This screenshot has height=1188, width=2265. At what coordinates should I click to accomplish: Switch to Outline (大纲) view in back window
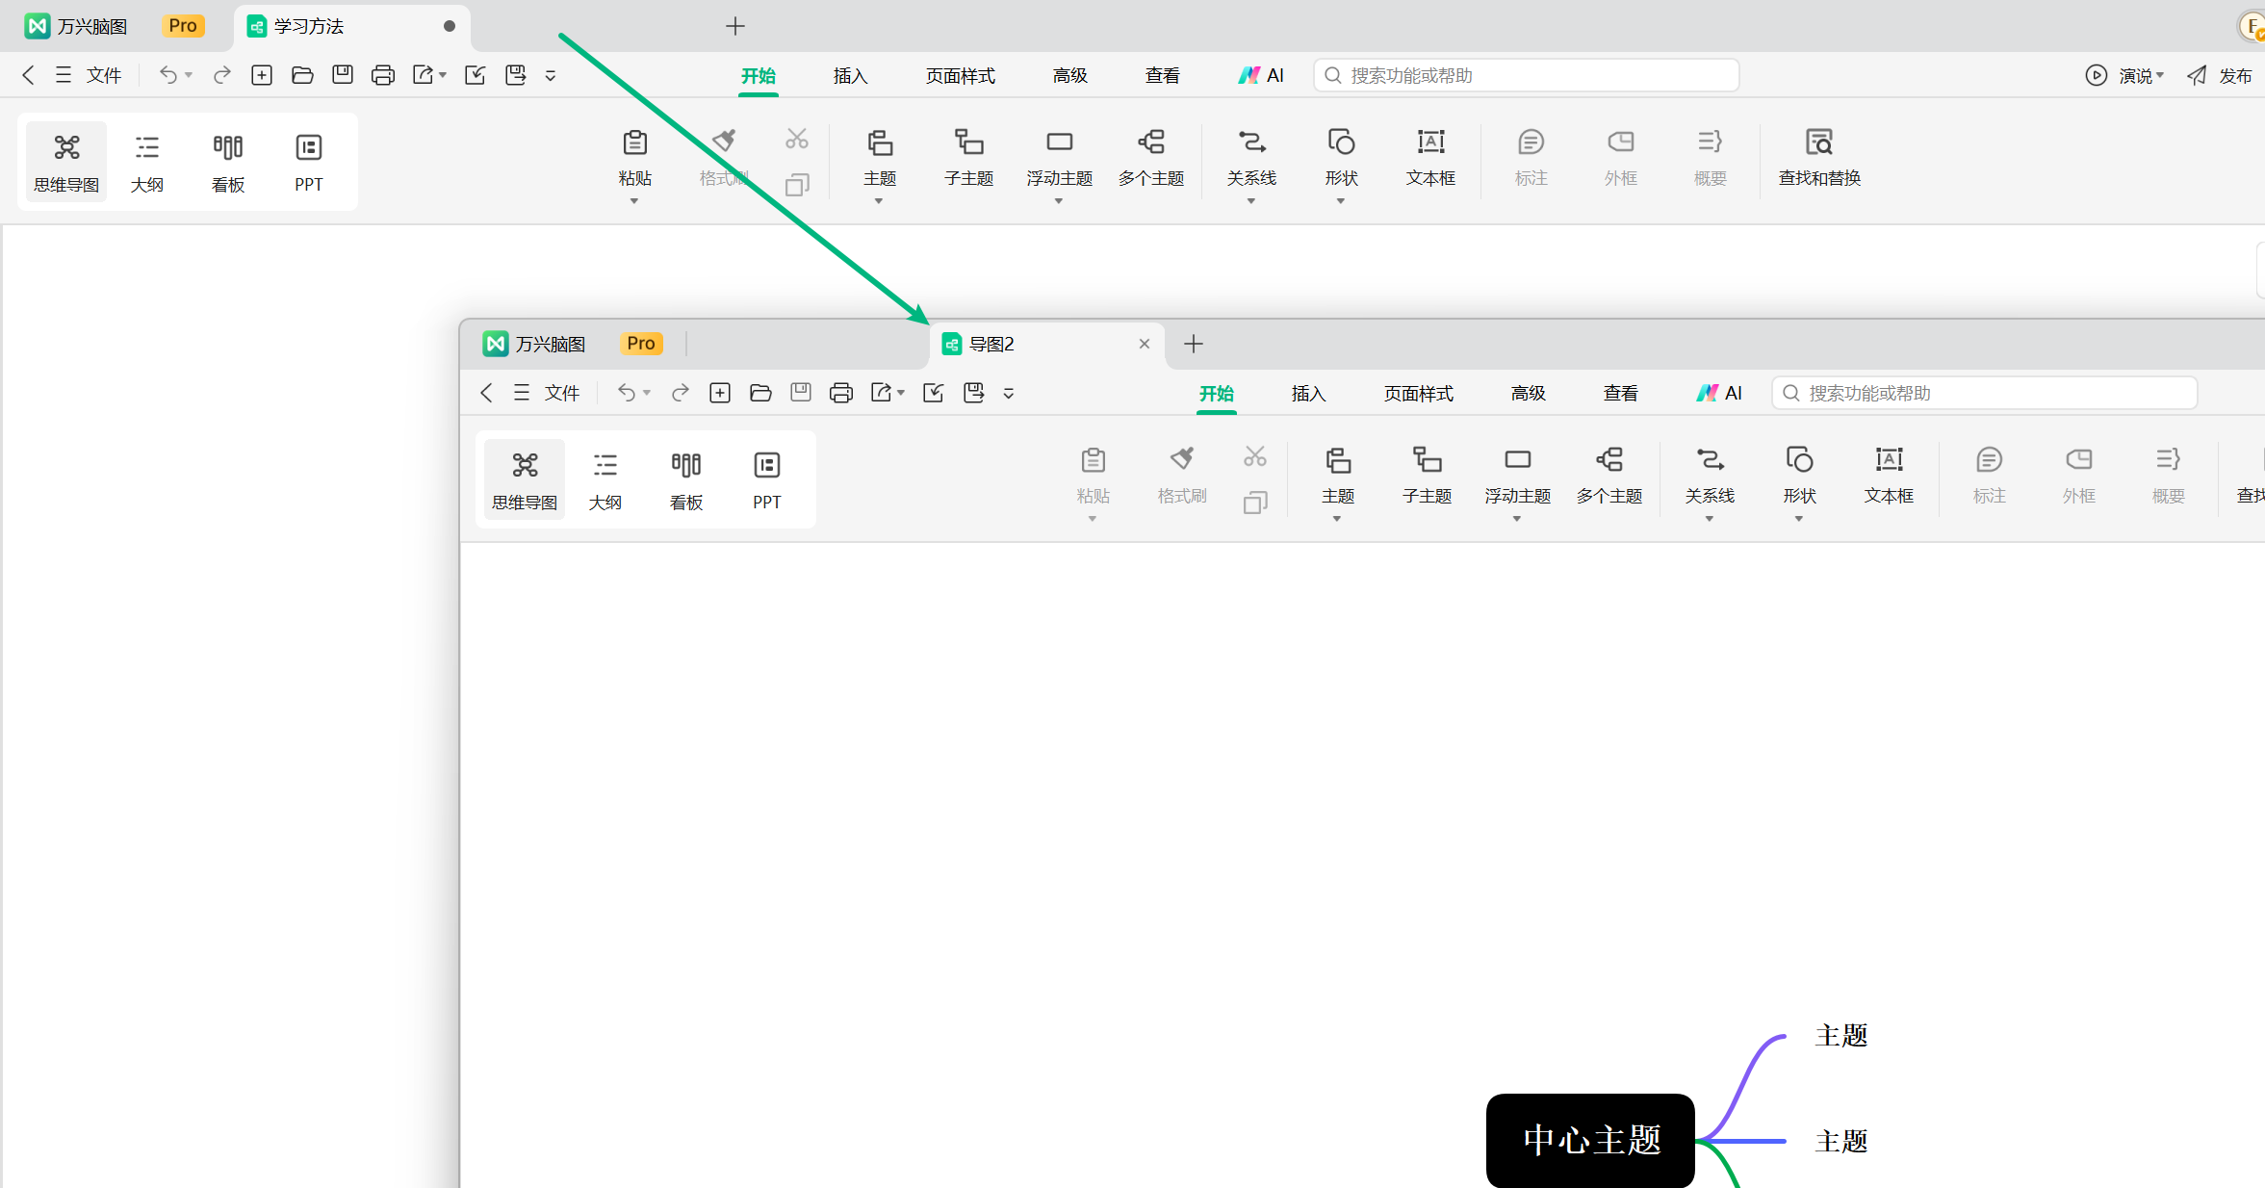147,161
